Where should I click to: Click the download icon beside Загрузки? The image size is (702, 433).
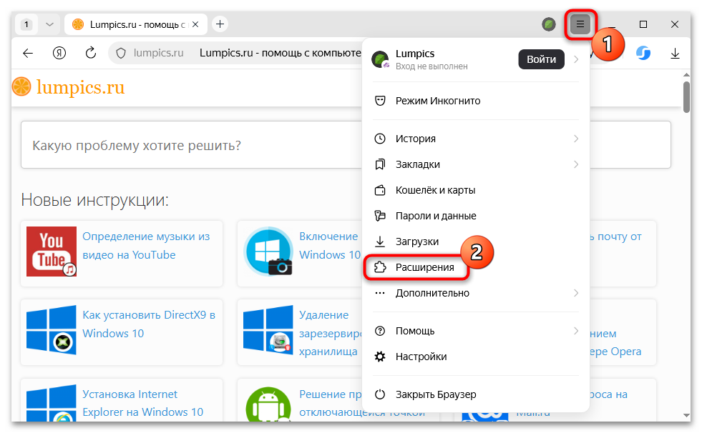380,242
